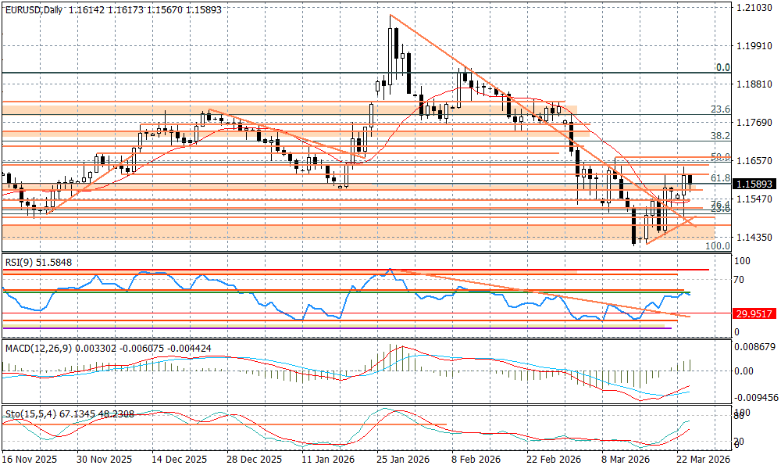Click the 0.0 Fibonacci level label
This screenshot has height=469, width=781.
click(722, 68)
